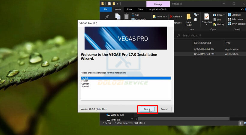
Task: Choose German in the language list
Action: [85, 84]
